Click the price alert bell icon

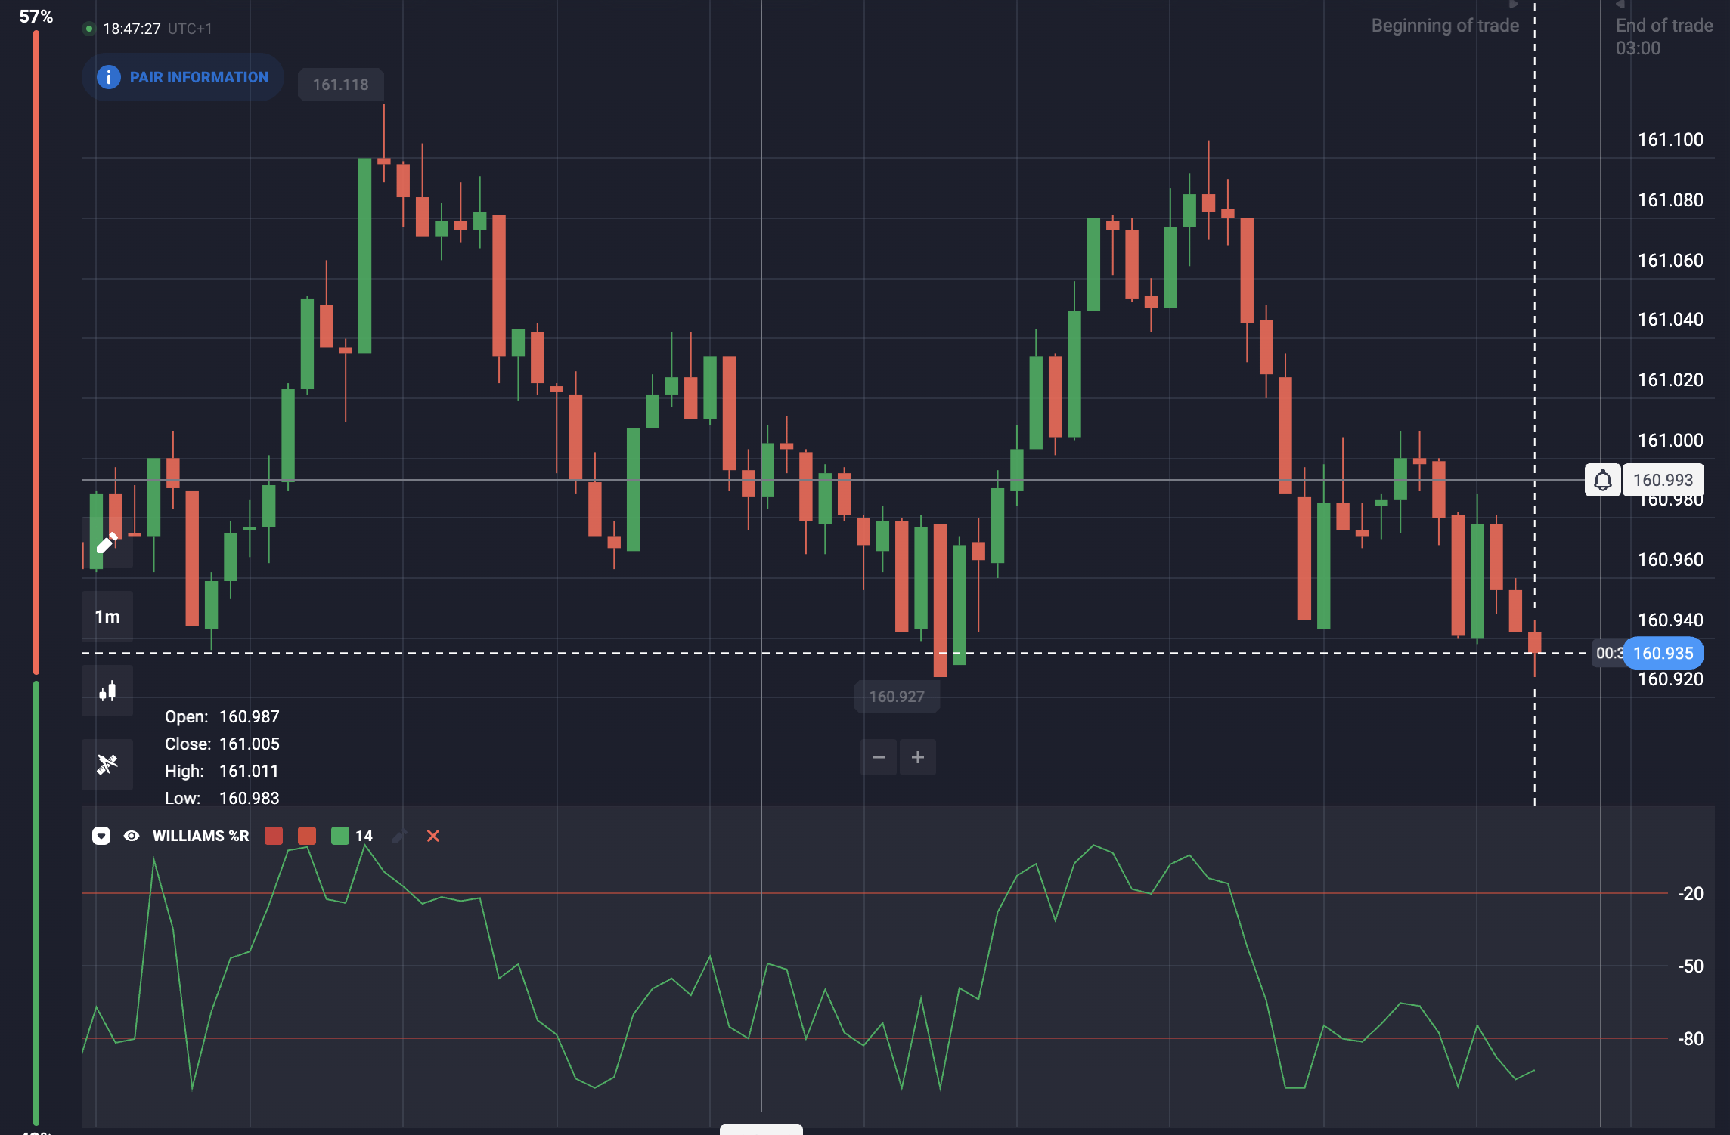1602,480
